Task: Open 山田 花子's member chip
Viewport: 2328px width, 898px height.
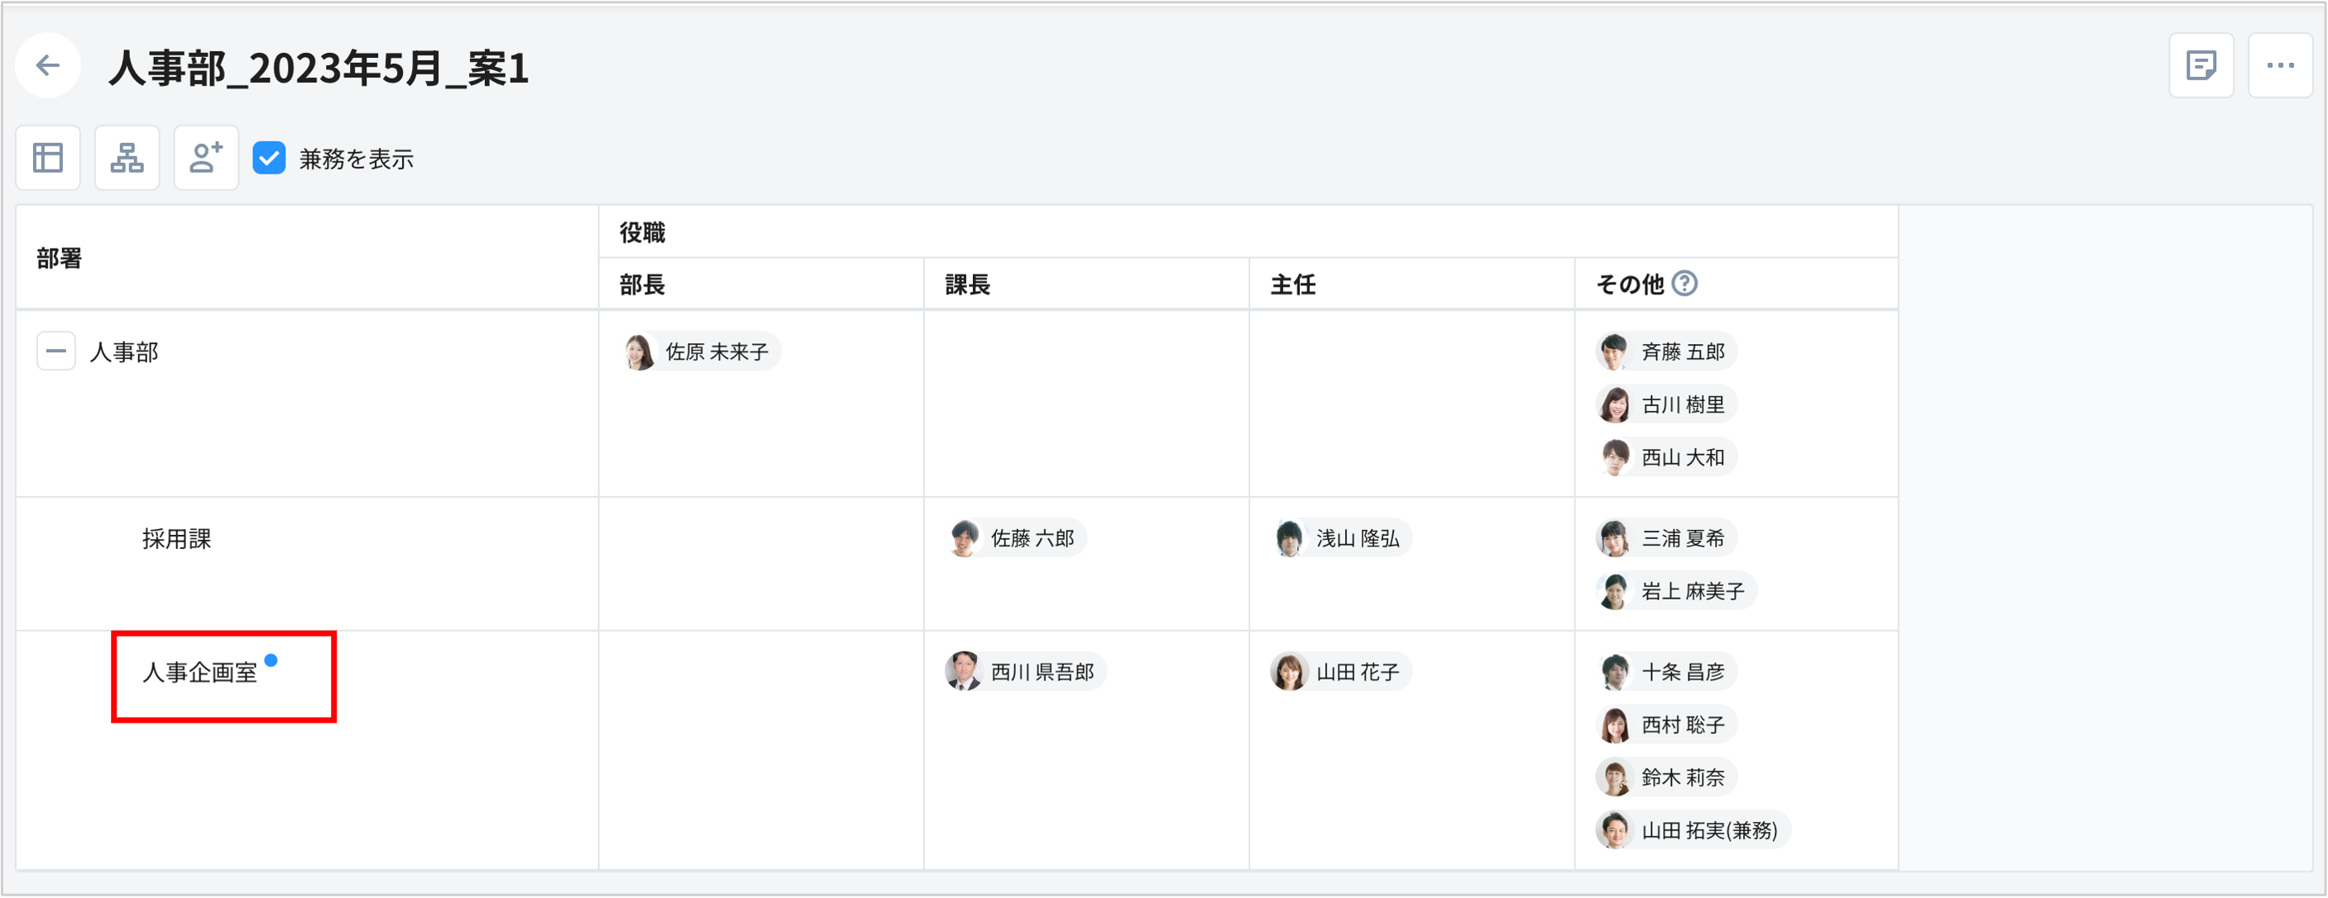Action: 1339,671
